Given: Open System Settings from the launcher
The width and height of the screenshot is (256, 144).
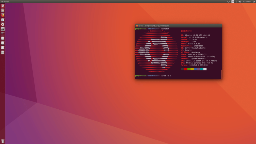Looking at the screenshot, I should coord(2,24).
